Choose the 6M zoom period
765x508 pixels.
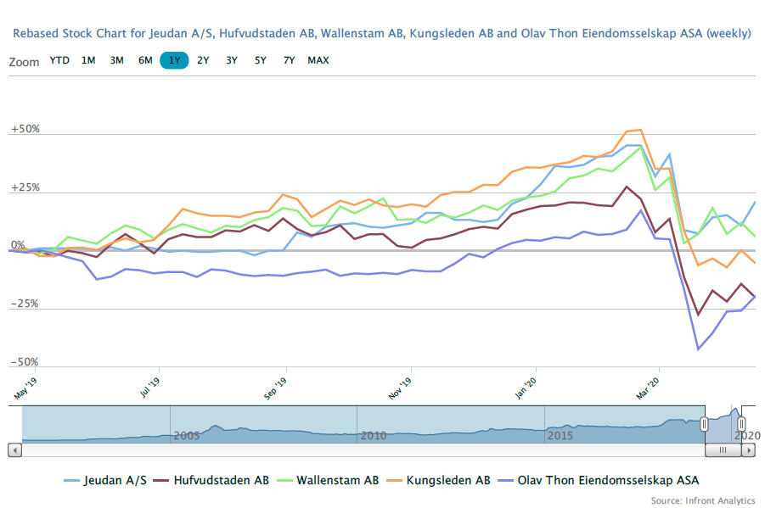[x=146, y=60]
